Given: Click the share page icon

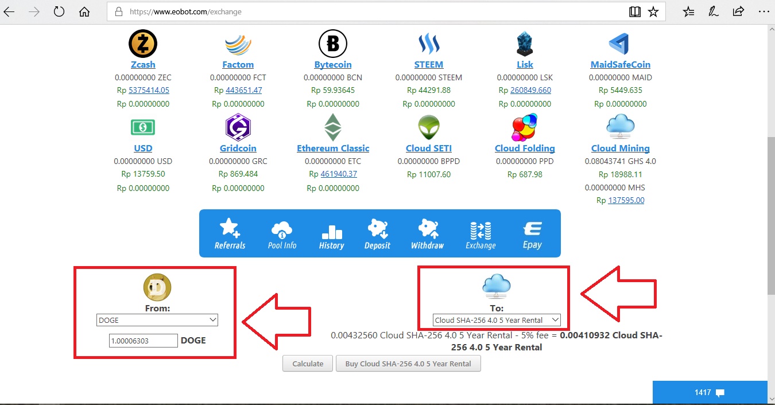Looking at the screenshot, I should tap(738, 11).
